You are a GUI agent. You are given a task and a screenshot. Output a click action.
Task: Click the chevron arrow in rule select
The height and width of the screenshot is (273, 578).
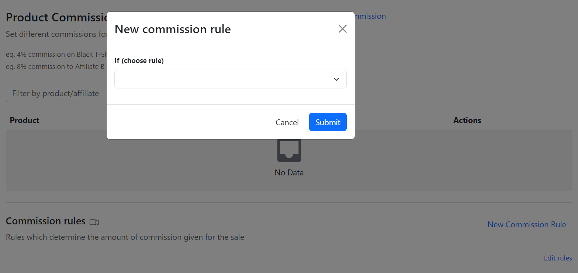336,79
